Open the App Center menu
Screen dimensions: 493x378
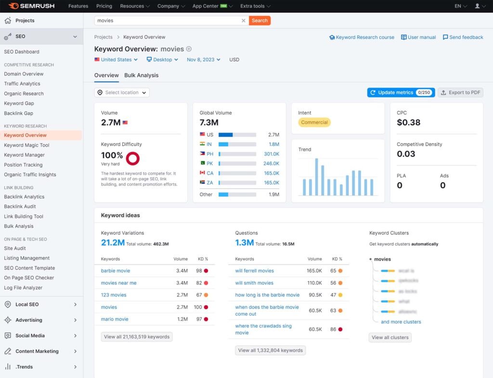point(212,6)
